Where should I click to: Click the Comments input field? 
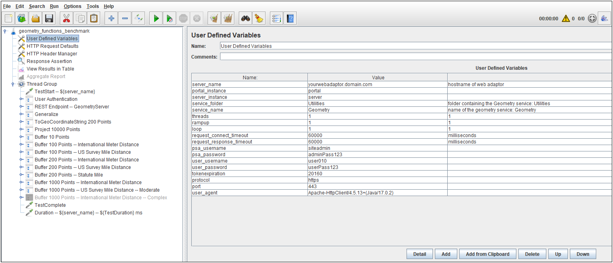[x=416, y=57]
